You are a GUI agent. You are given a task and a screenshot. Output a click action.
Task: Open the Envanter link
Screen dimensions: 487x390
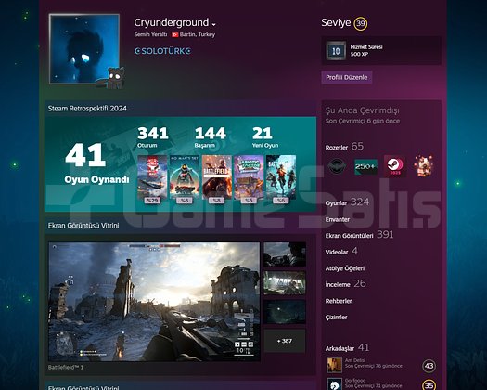338,219
